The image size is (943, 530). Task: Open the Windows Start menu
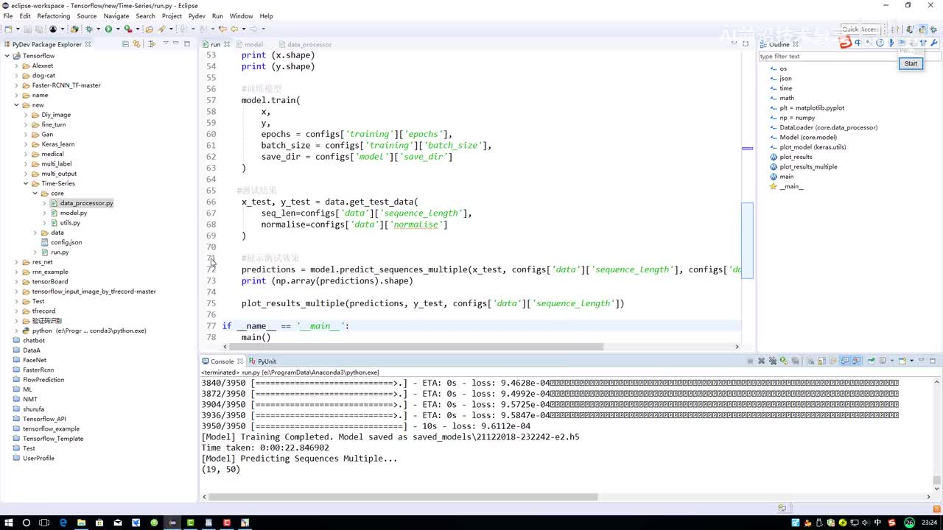pyautogui.click(x=8, y=523)
